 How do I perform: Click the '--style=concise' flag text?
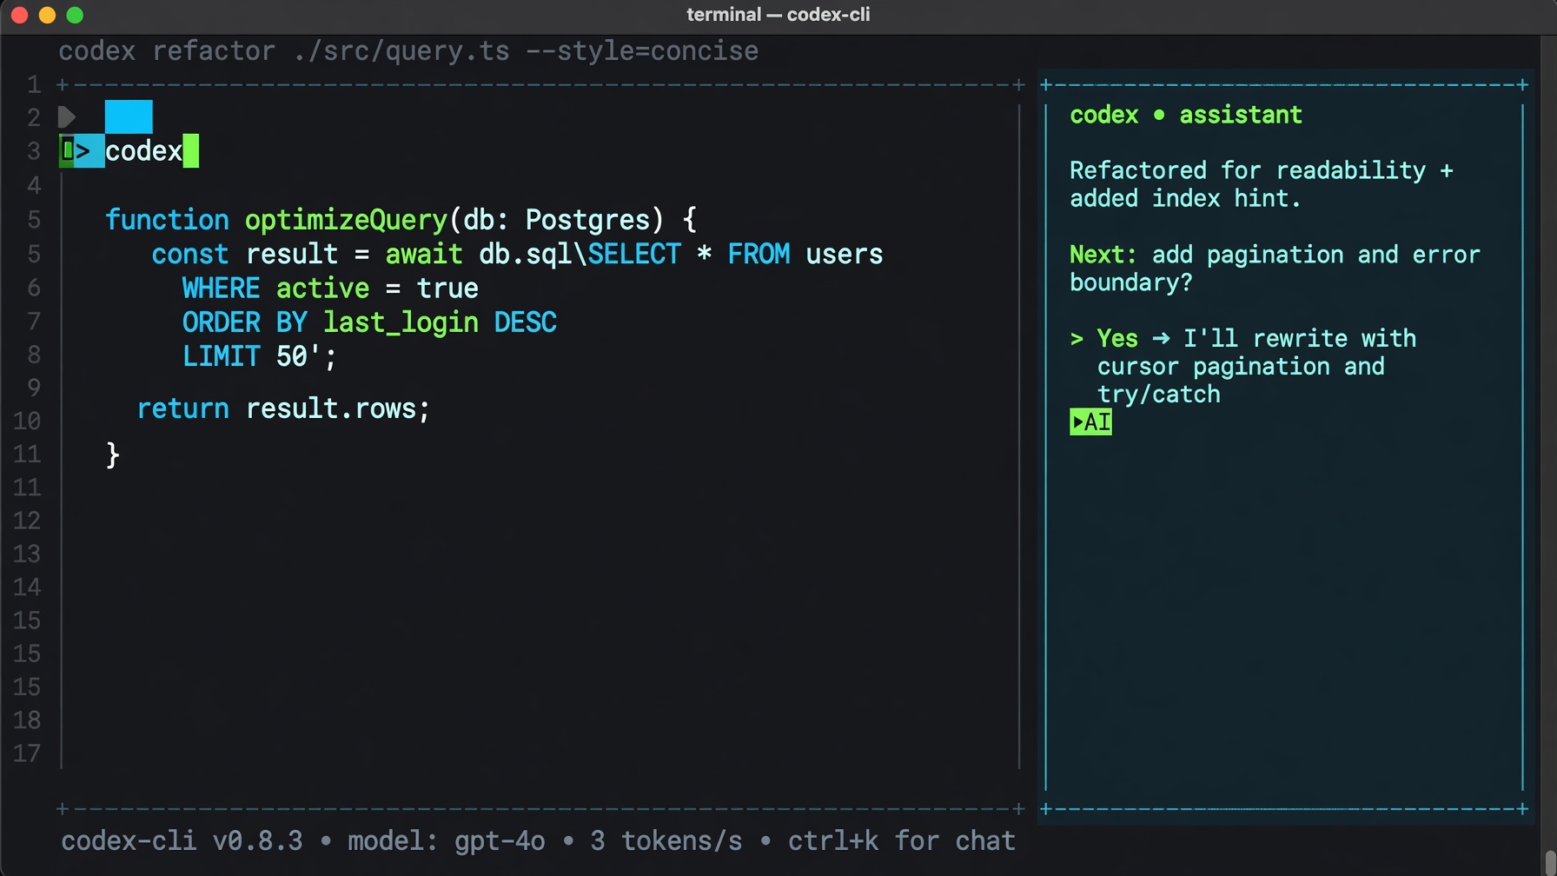[642, 51]
